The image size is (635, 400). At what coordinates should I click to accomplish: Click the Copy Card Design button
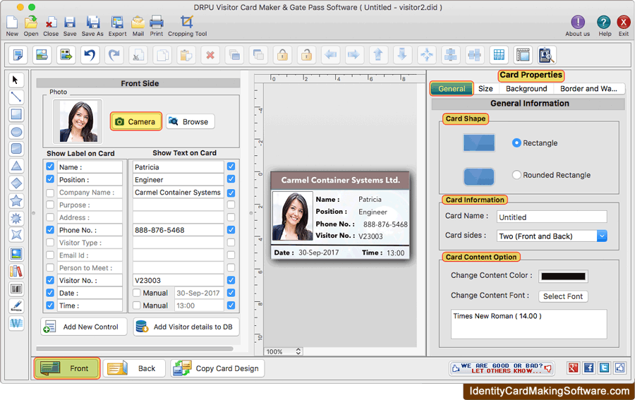click(217, 368)
